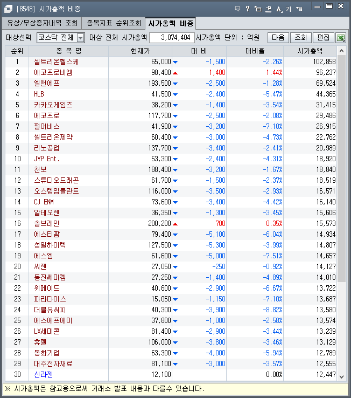
Task: Close the 시가총액 비중 window
Action: tap(341, 6)
